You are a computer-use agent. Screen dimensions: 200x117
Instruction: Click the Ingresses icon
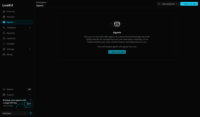pos(4,38)
